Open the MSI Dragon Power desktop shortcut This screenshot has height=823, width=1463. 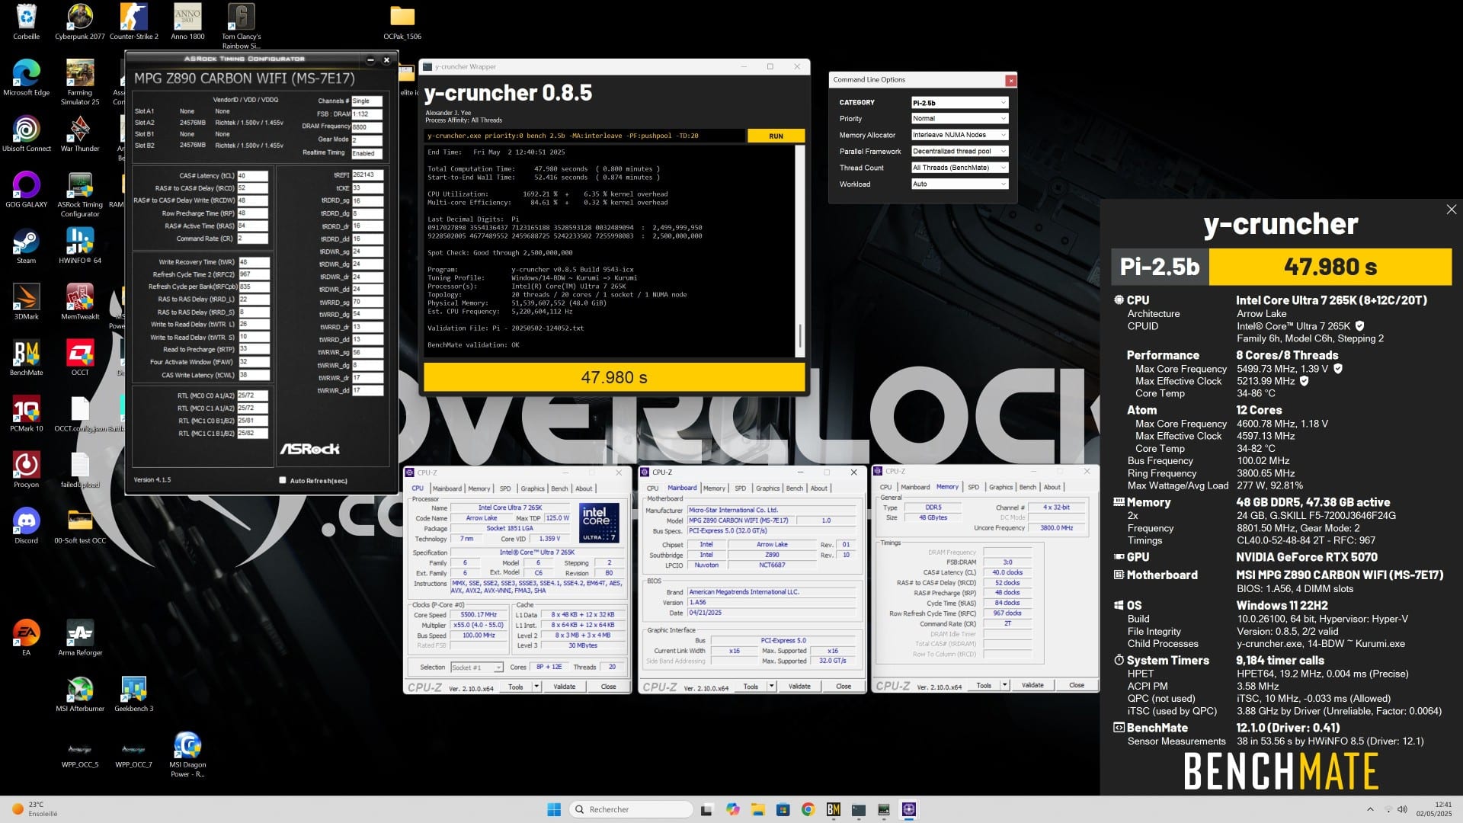point(187,754)
